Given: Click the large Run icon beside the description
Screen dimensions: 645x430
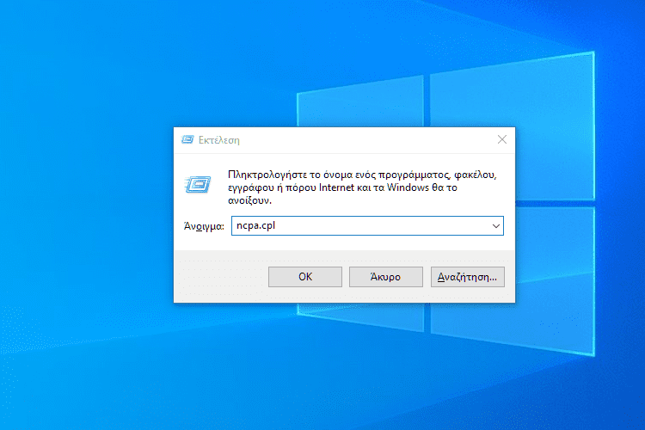Looking at the screenshot, I should [x=198, y=184].
